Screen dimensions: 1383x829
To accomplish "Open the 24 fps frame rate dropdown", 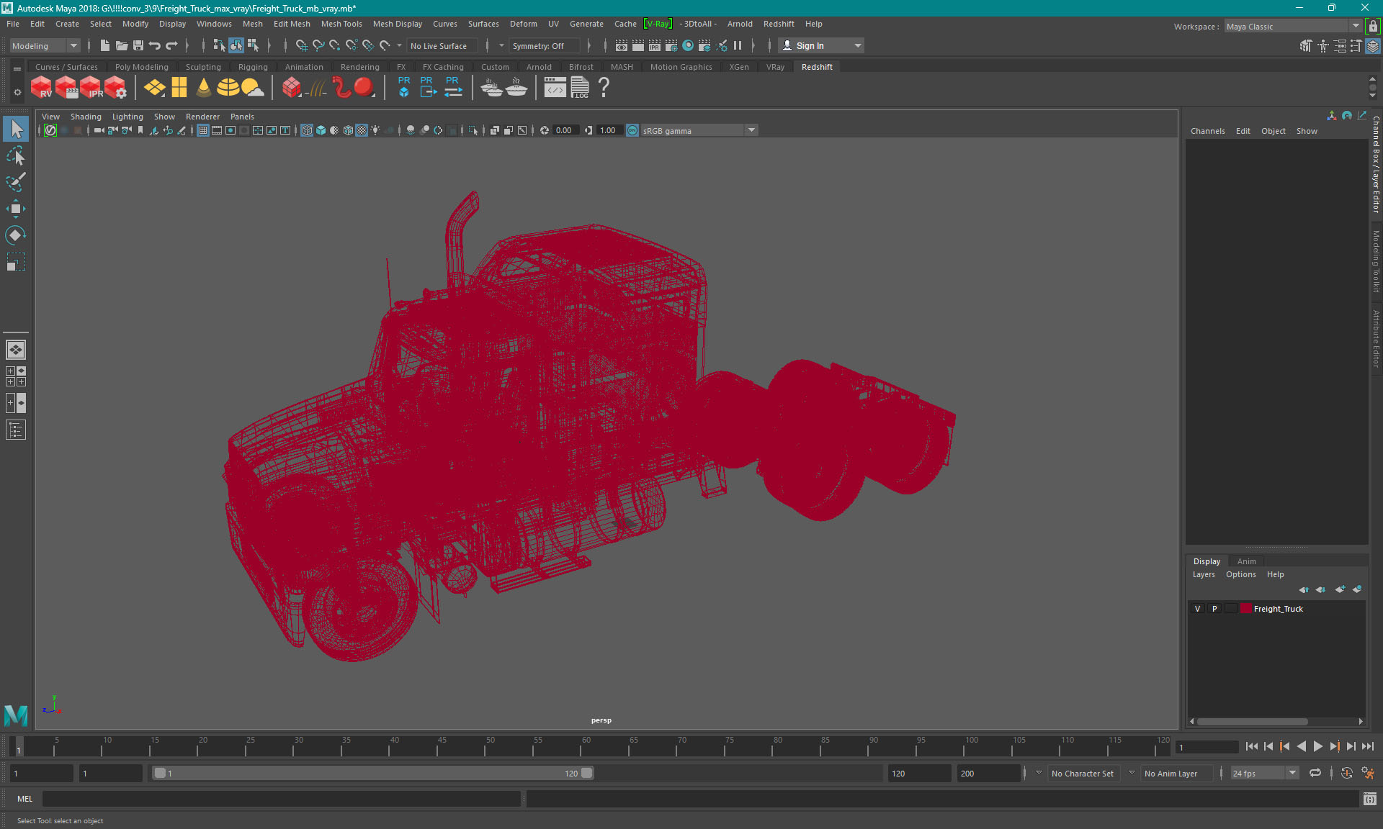I will click(1264, 773).
